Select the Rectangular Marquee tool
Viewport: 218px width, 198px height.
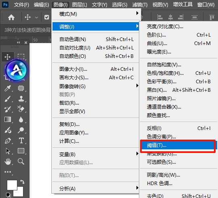pyautogui.click(x=21, y=57)
